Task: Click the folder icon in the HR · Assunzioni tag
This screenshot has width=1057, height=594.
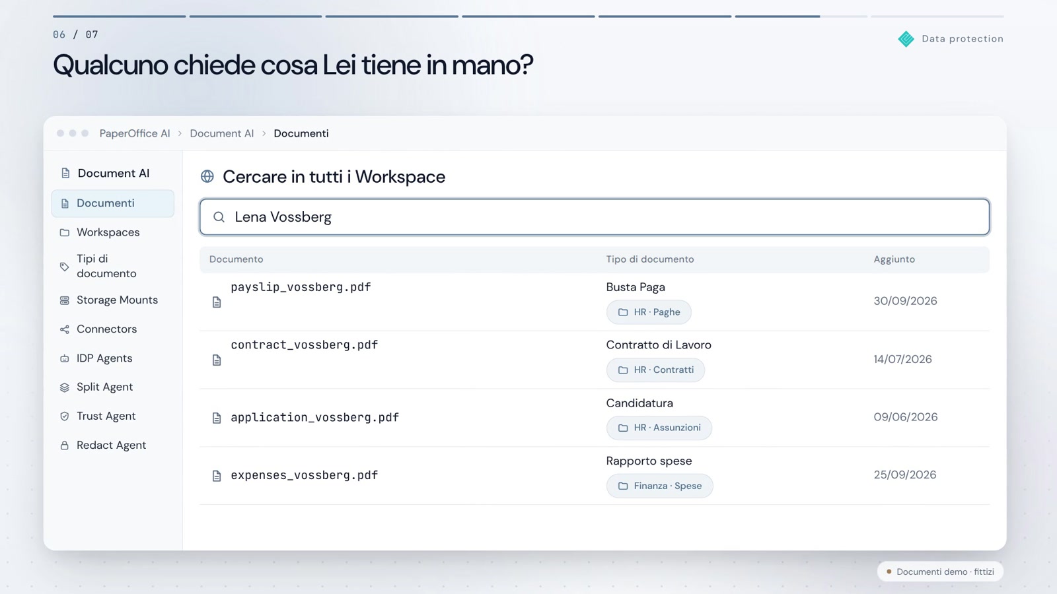Action: point(623,428)
